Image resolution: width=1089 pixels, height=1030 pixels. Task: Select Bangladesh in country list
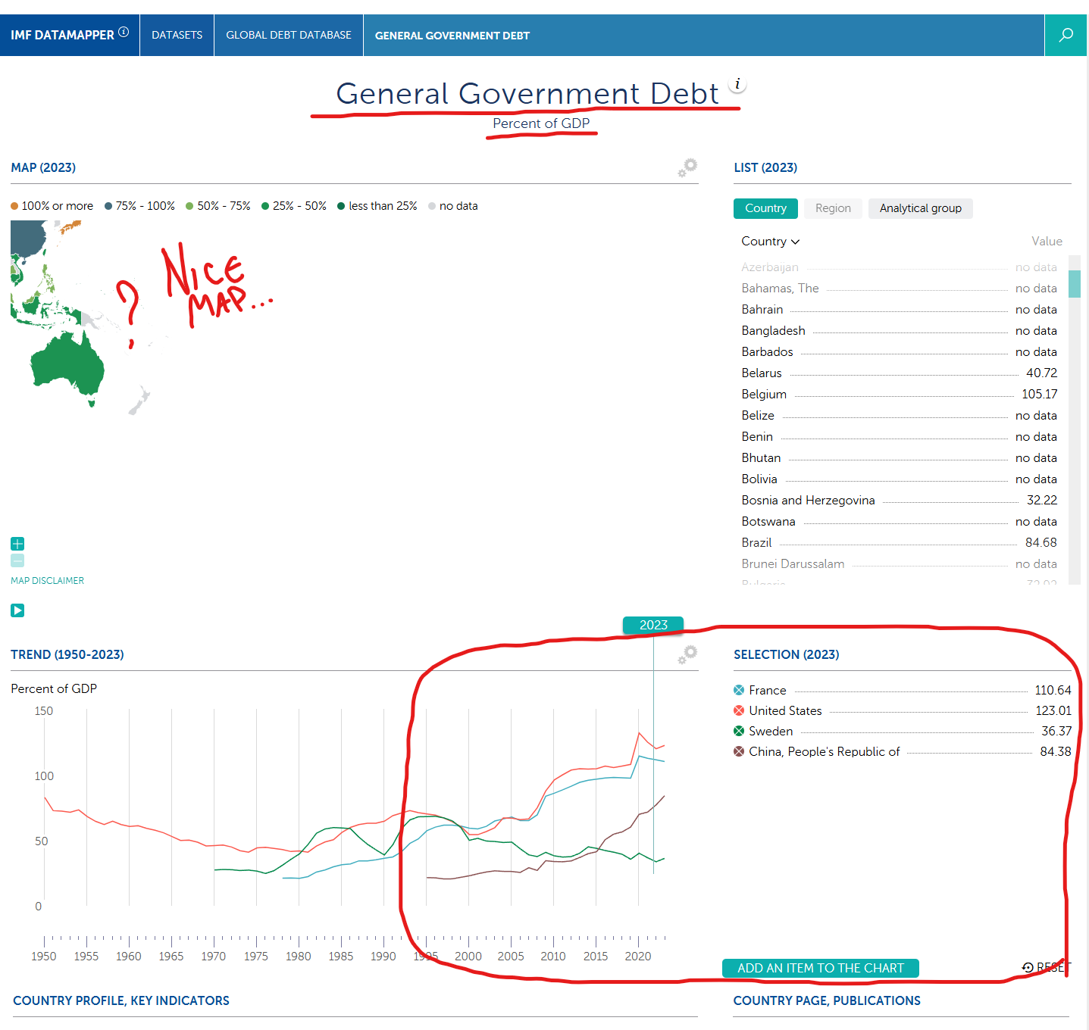point(899,330)
